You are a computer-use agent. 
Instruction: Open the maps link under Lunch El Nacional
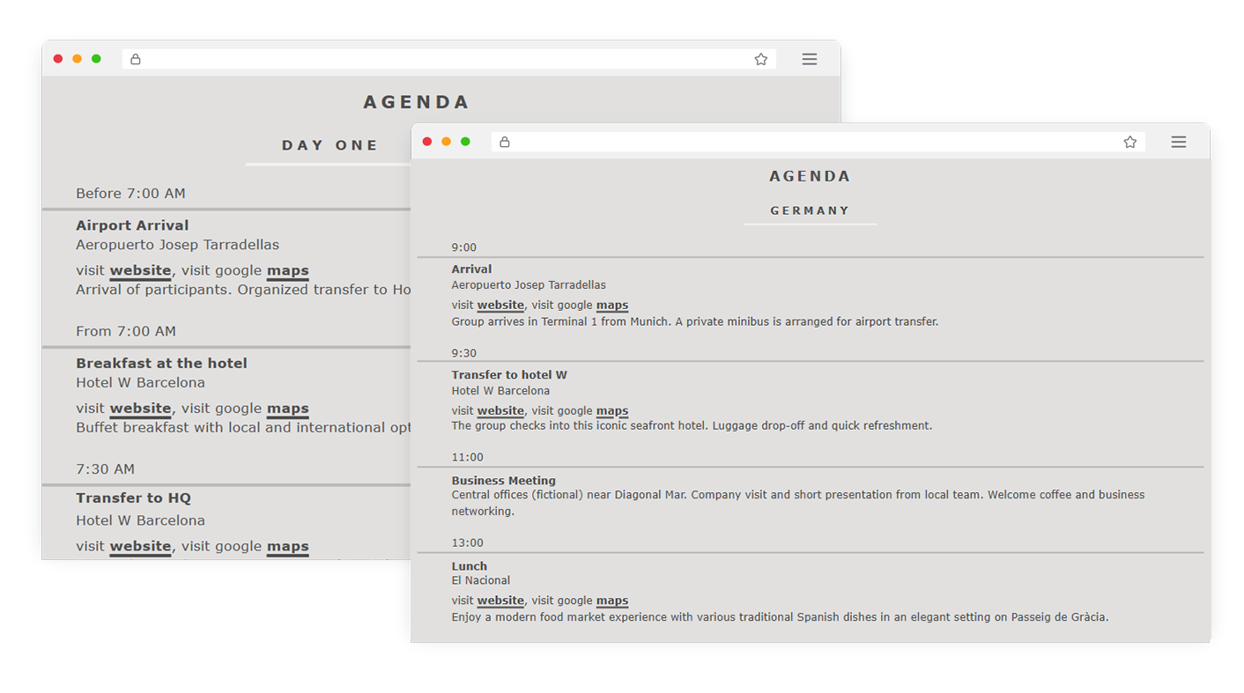click(612, 601)
